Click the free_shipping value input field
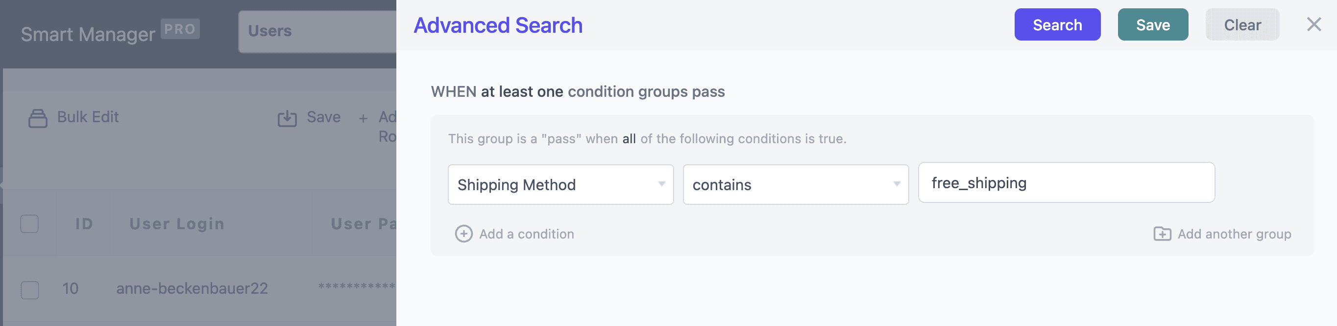Screen dimensions: 1337x326 pos(1066,183)
